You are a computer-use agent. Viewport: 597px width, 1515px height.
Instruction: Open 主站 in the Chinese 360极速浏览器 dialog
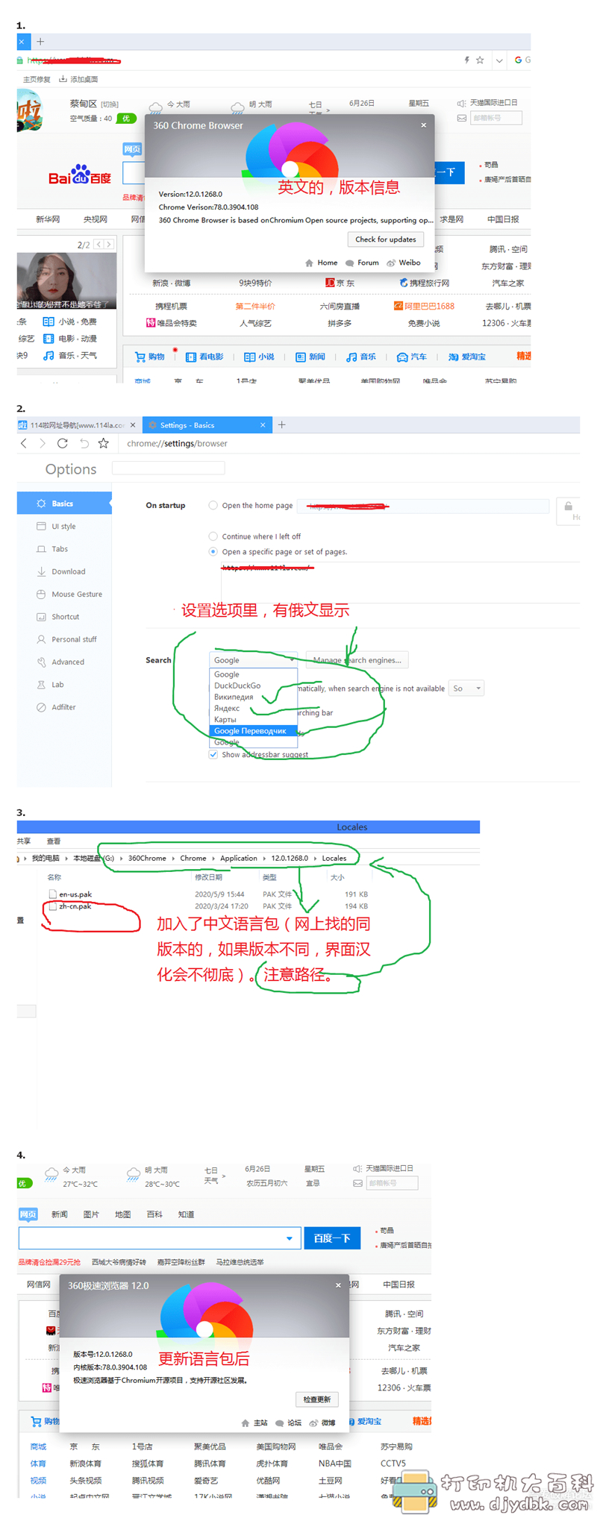254,1423
